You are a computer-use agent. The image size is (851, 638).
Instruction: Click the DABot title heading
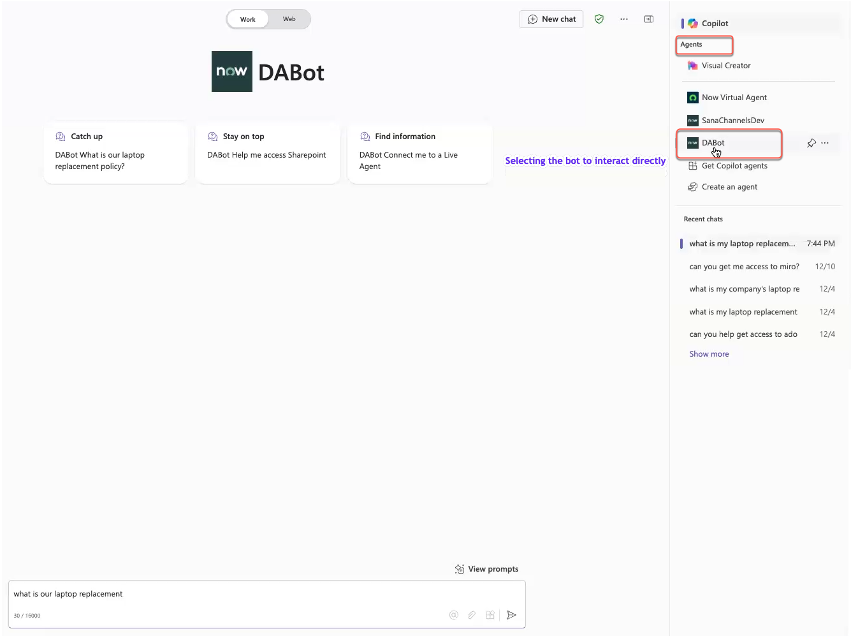291,73
